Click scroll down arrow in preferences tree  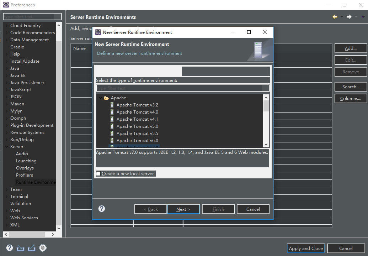click(59, 228)
